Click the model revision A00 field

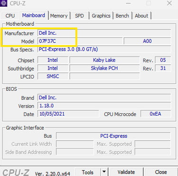[x=147, y=41]
